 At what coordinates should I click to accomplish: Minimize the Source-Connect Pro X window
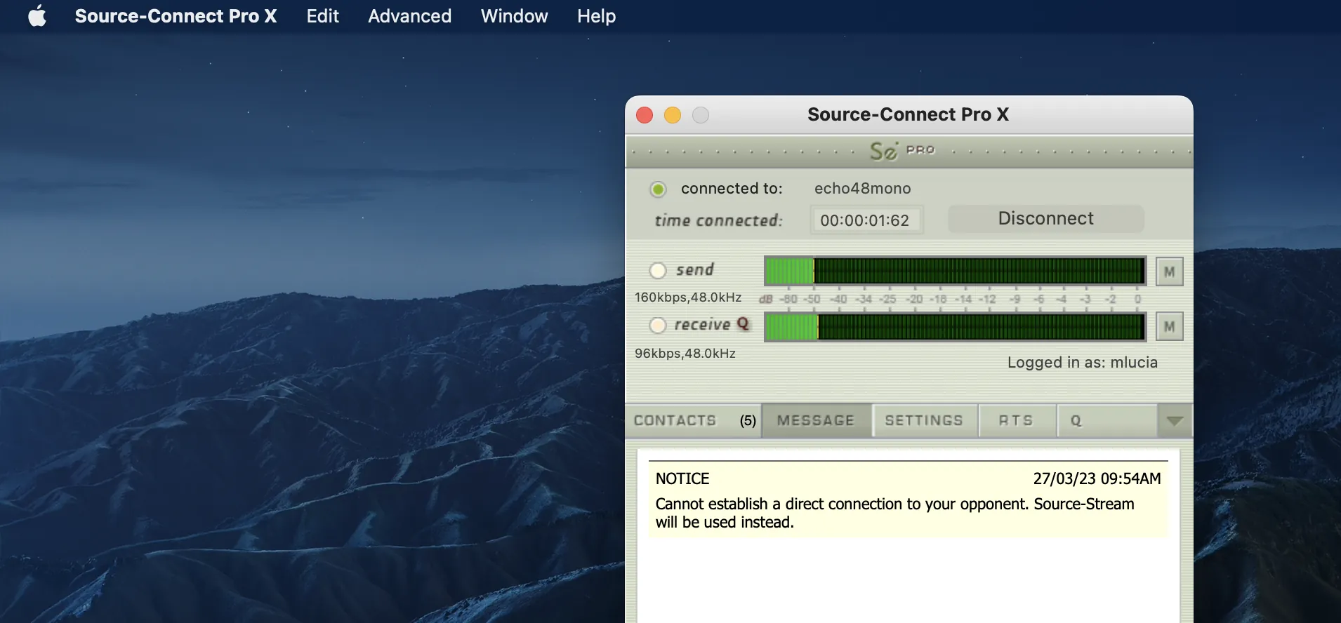pyautogui.click(x=673, y=115)
